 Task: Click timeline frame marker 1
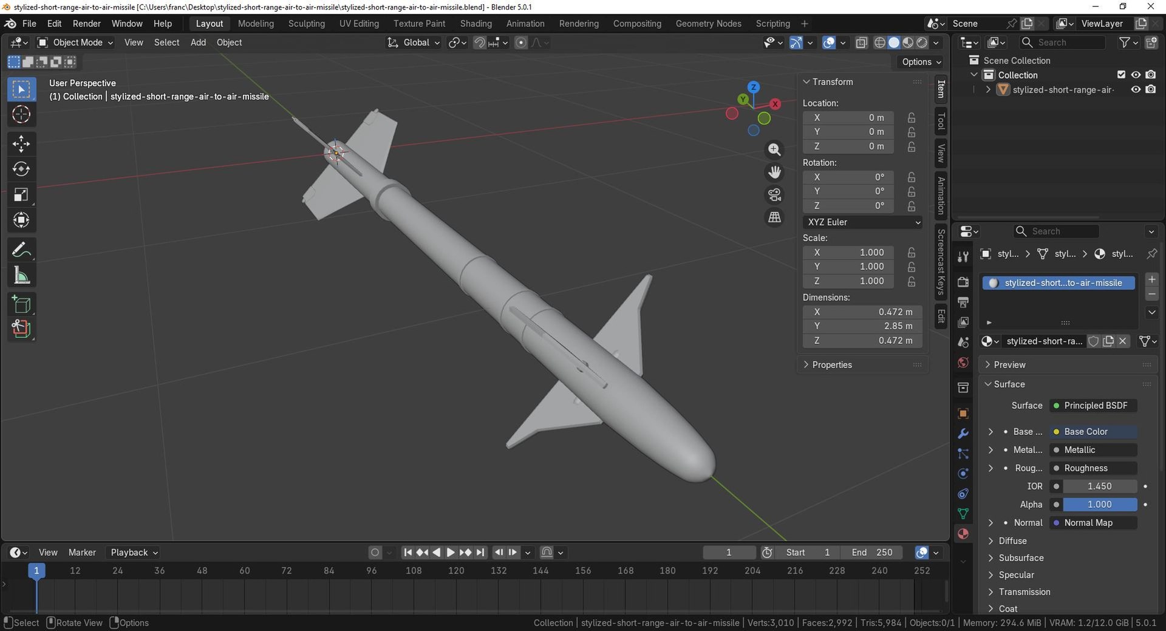point(36,571)
